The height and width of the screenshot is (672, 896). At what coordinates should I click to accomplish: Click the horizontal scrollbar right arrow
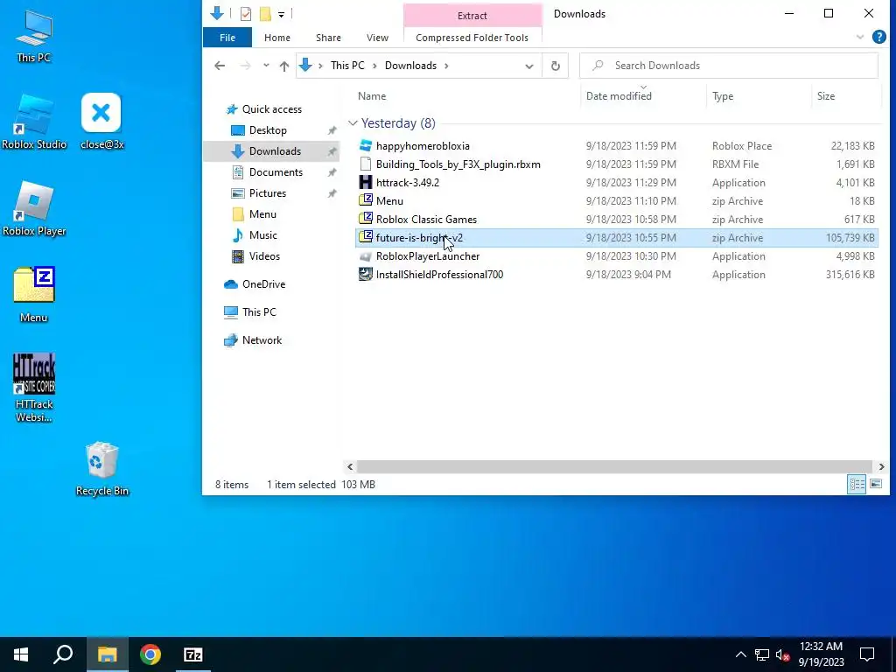tap(881, 467)
